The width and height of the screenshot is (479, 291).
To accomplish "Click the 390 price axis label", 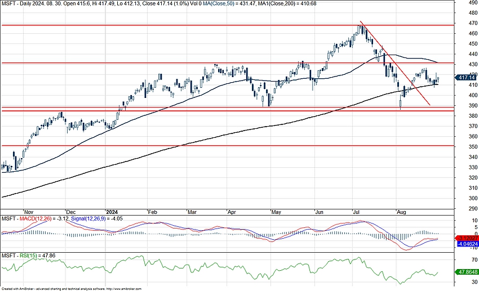I will [x=473, y=106].
